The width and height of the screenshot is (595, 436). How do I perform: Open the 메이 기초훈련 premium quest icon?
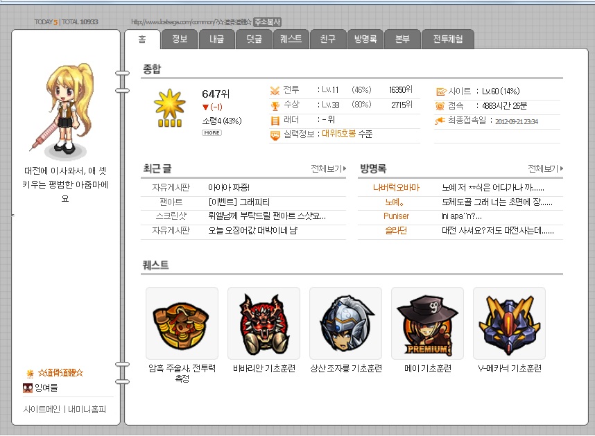coord(427,323)
